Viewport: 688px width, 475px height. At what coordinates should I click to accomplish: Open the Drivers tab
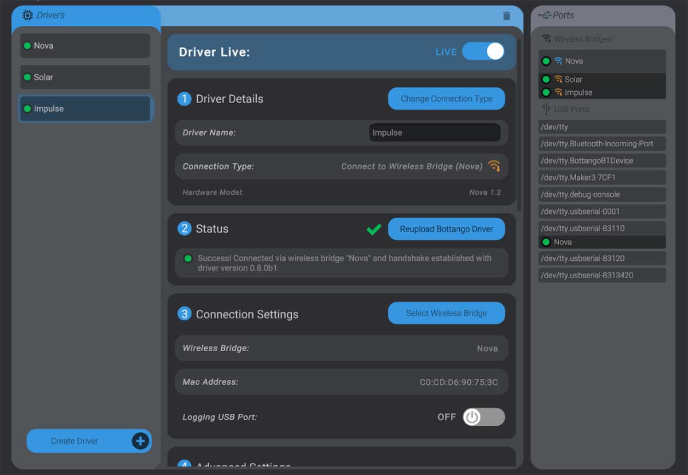coord(86,15)
